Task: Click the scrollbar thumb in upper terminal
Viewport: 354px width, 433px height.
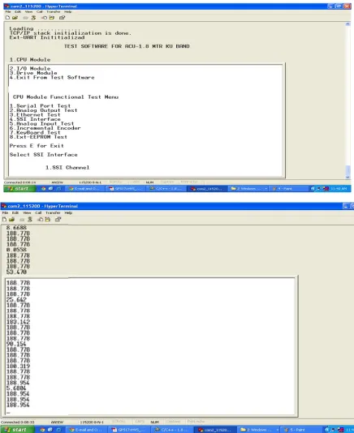Action: 348,169
